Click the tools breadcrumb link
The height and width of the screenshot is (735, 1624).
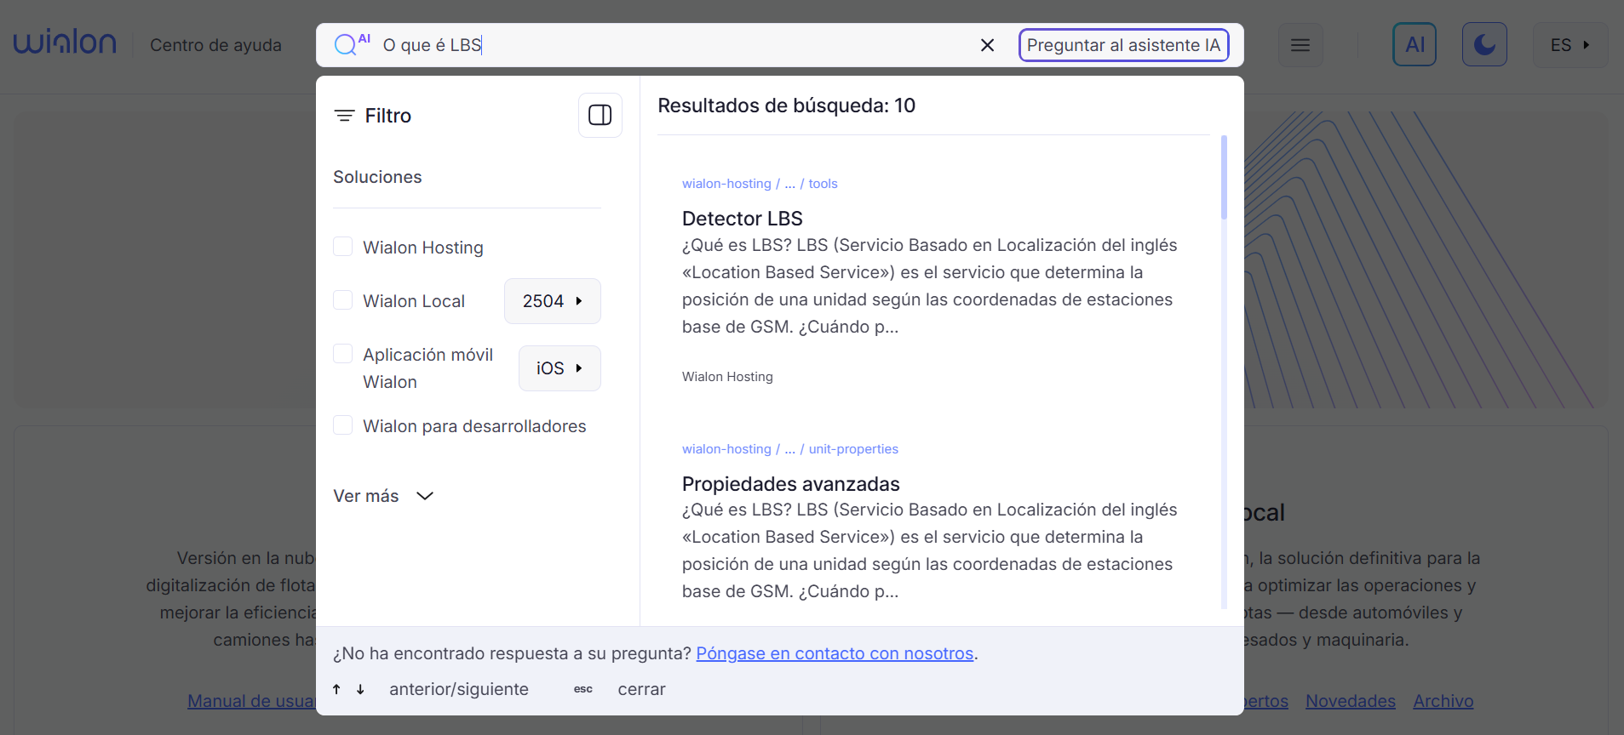(x=823, y=184)
